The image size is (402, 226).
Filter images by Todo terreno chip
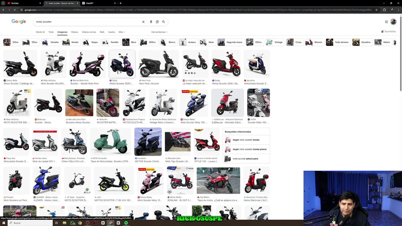[338, 42]
